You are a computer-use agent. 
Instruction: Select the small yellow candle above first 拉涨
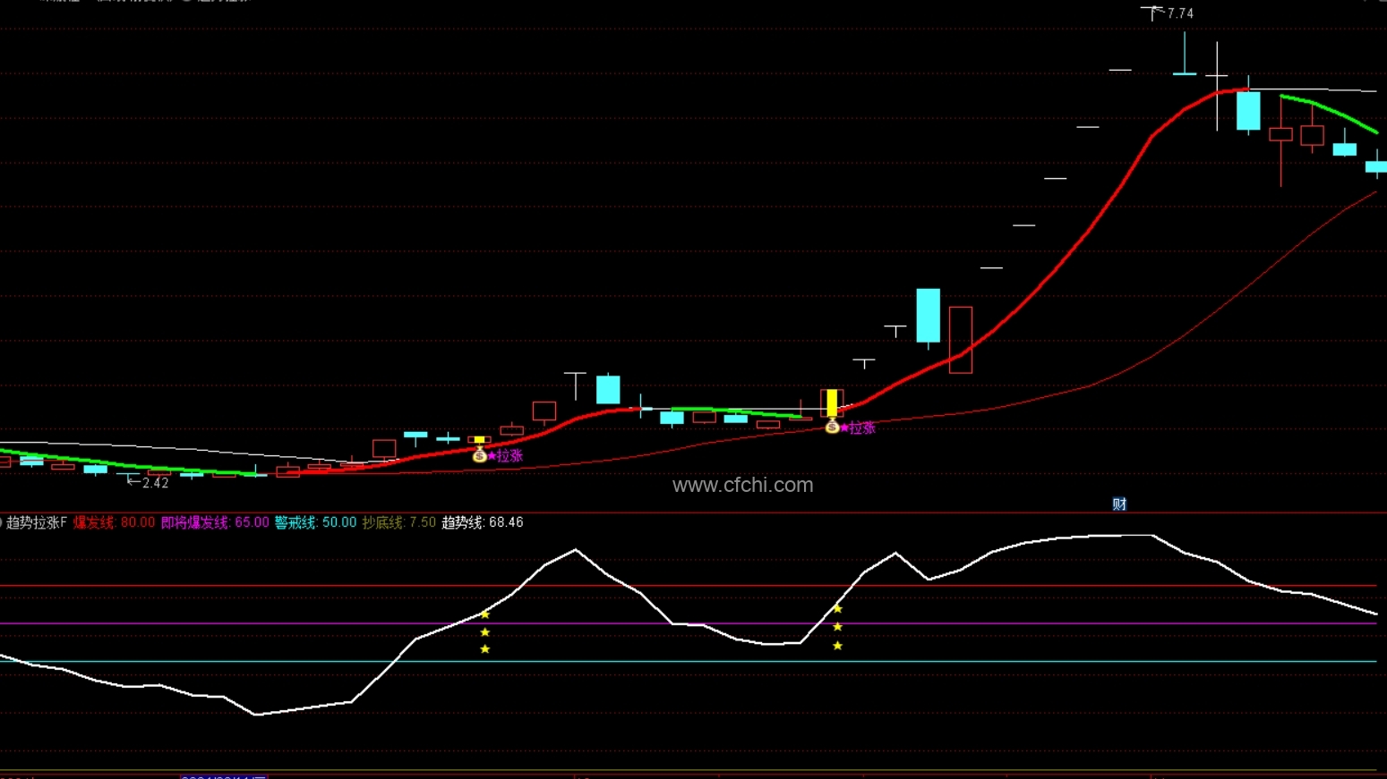480,440
